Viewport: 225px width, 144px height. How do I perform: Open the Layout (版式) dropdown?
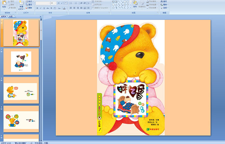point(30,1)
